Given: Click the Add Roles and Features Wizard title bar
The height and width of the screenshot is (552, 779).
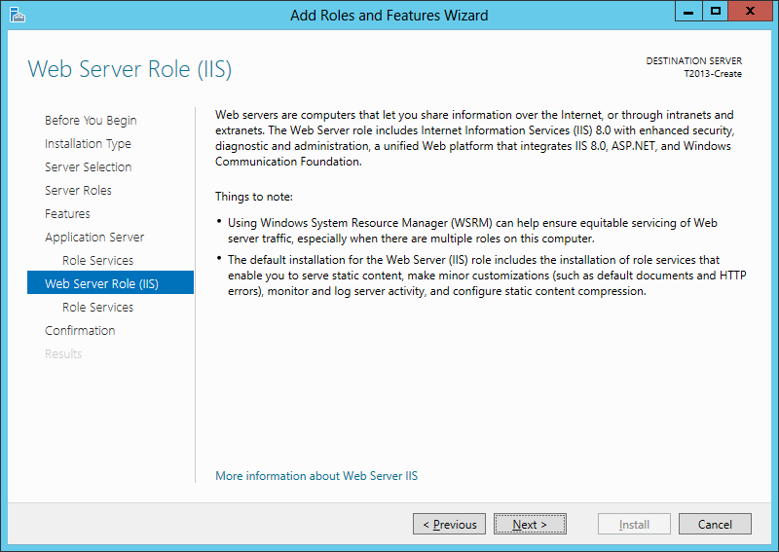Looking at the screenshot, I should pos(389,15).
